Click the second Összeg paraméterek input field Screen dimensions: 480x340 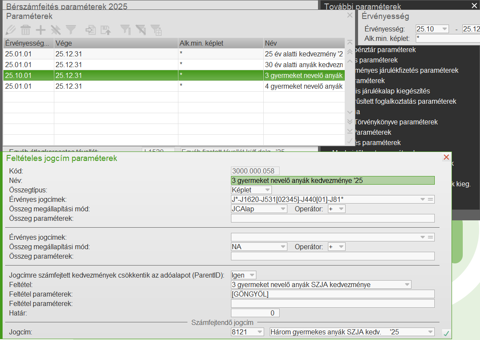[333, 256]
